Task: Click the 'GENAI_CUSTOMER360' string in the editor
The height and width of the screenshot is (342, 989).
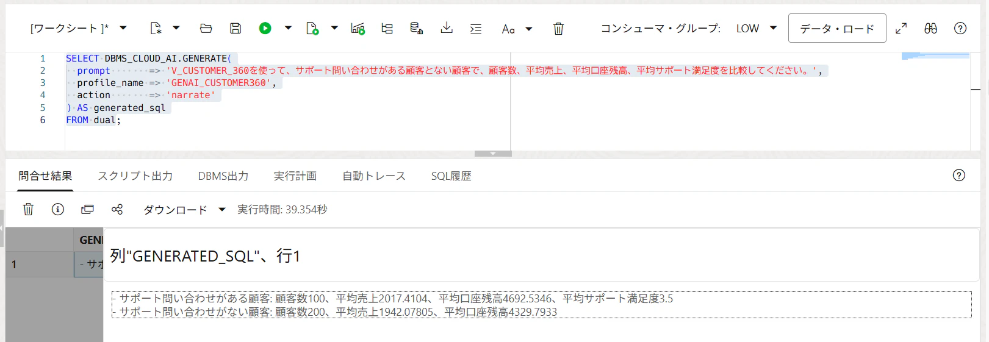Action: [218, 83]
